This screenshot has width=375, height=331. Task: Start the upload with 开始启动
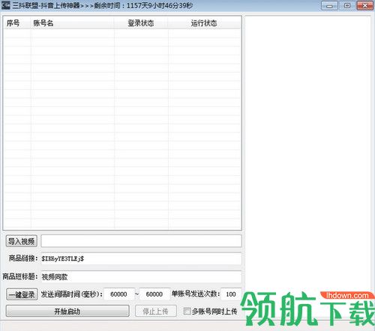click(x=67, y=312)
